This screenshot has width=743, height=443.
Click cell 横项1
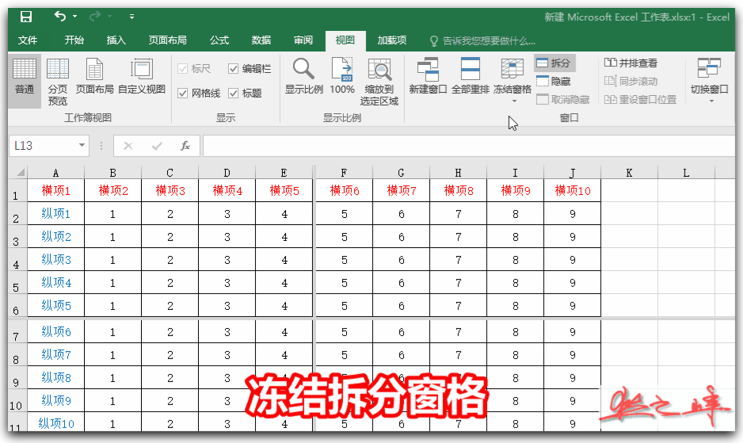tap(56, 191)
